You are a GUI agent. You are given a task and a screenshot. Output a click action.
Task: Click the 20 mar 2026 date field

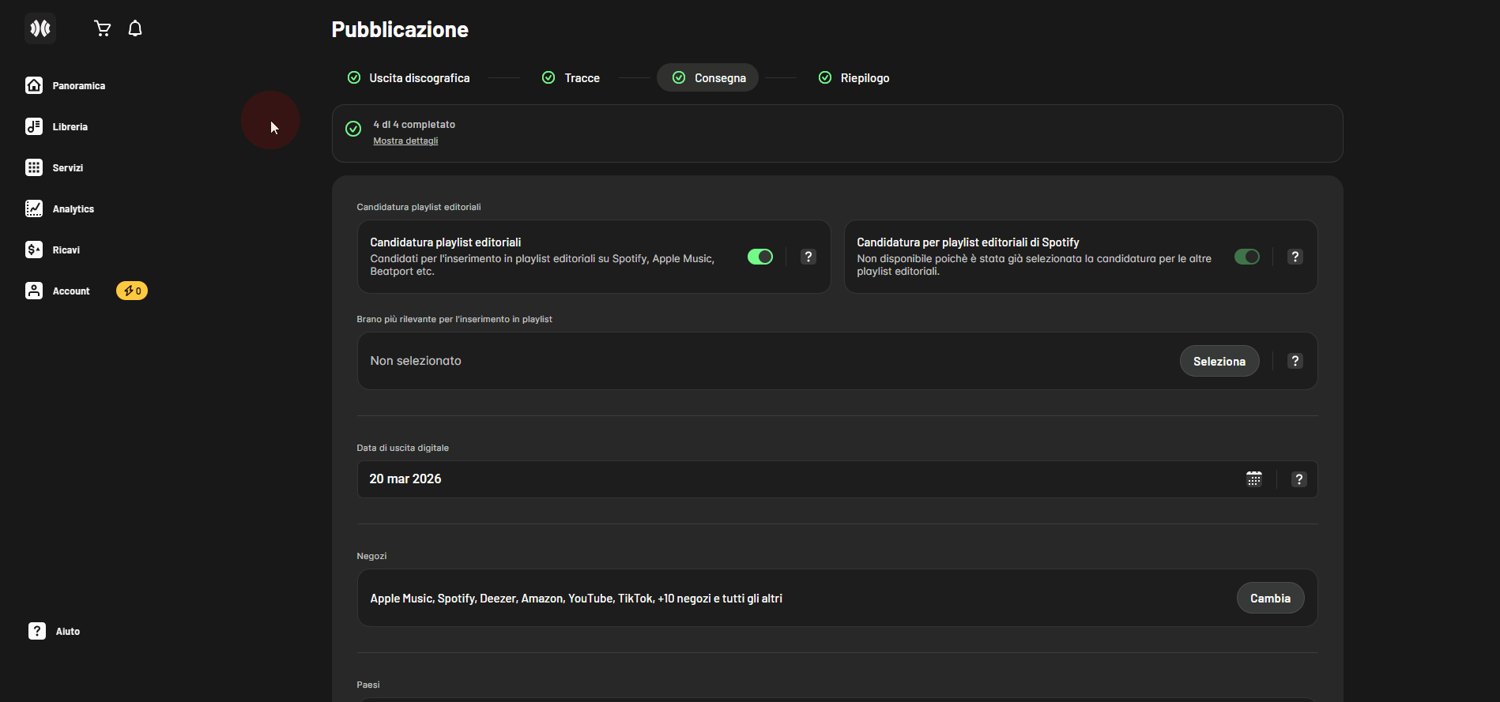pyautogui.click(x=790, y=479)
